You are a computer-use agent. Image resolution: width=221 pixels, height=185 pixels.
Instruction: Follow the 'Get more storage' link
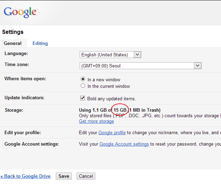(x=96, y=121)
